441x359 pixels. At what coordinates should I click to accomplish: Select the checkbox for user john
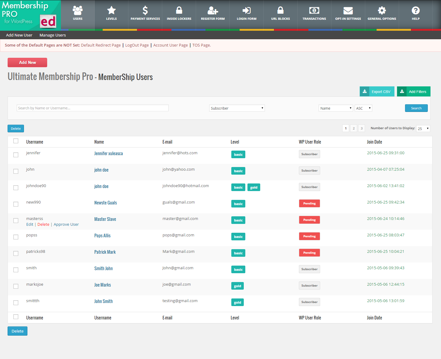(x=16, y=171)
